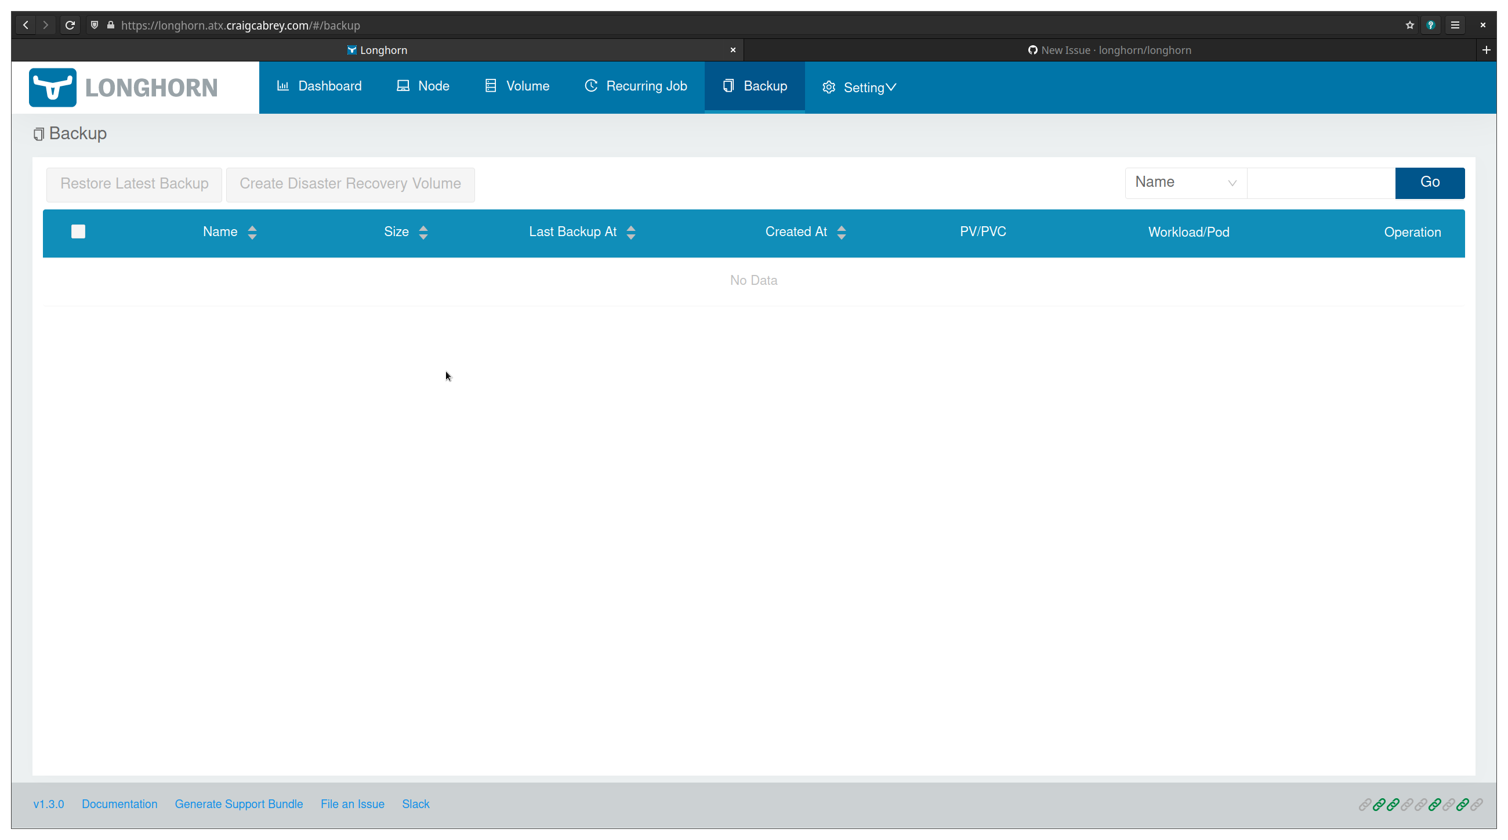This screenshot has width=1508, height=840.
Task: Select the Backup tab in navigation
Action: pos(755,85)
